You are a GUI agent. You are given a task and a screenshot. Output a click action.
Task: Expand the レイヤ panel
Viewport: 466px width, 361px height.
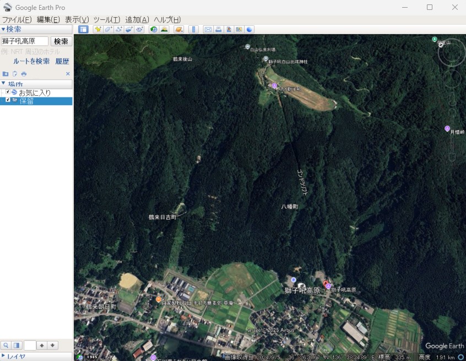(3, 356)
